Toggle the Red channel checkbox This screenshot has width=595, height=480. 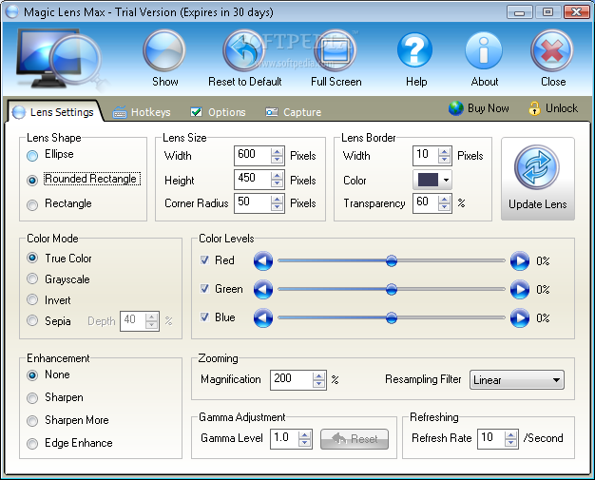[x=204, y=259]
